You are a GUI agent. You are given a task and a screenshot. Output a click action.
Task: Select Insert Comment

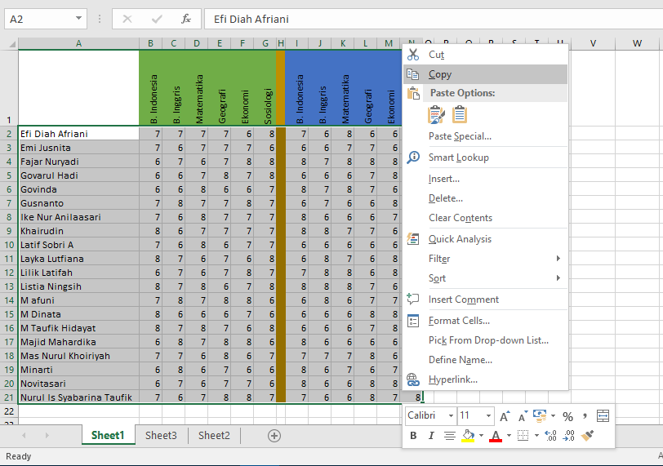tap(485, 300)
